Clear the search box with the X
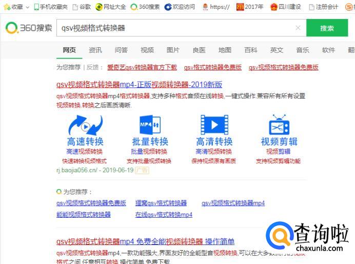 pos(298,28)
